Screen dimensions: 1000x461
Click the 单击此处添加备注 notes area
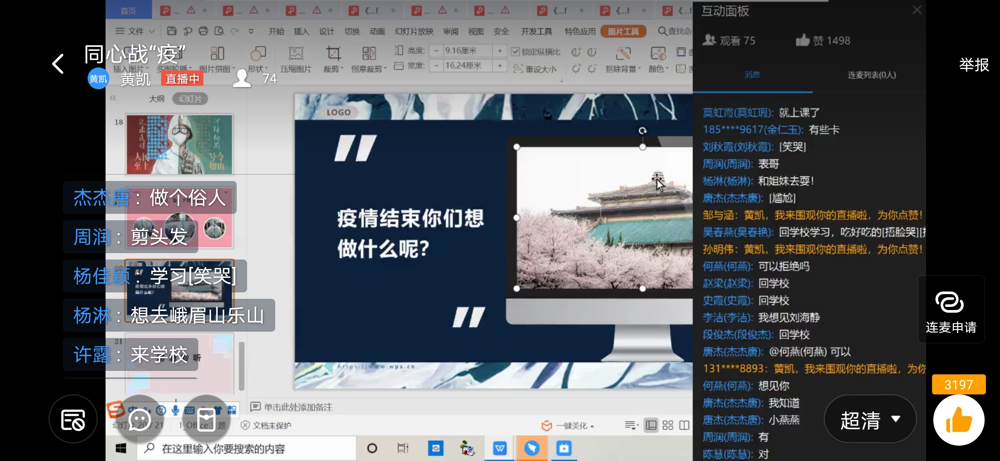[298, 407]
